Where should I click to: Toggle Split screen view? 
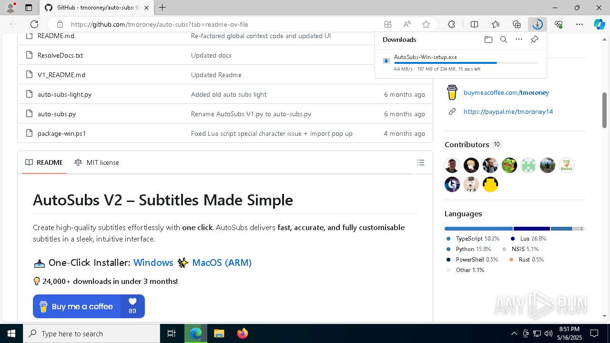click(x=474, y=24)
